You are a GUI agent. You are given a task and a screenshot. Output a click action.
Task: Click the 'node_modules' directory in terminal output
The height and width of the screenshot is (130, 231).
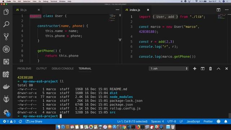(121, 97)
